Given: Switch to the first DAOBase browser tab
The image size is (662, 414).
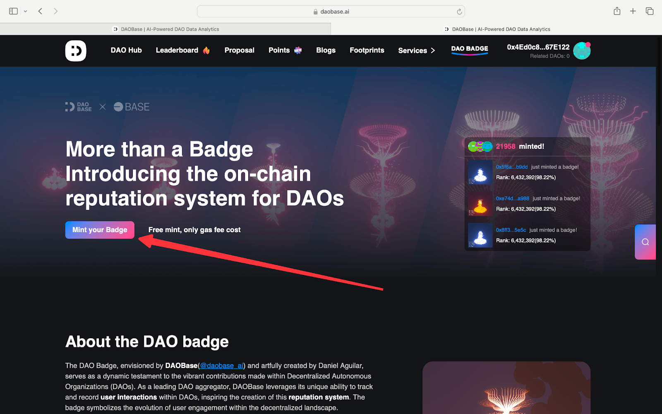Looking at the screenshot, I should (x=165, y=29).
